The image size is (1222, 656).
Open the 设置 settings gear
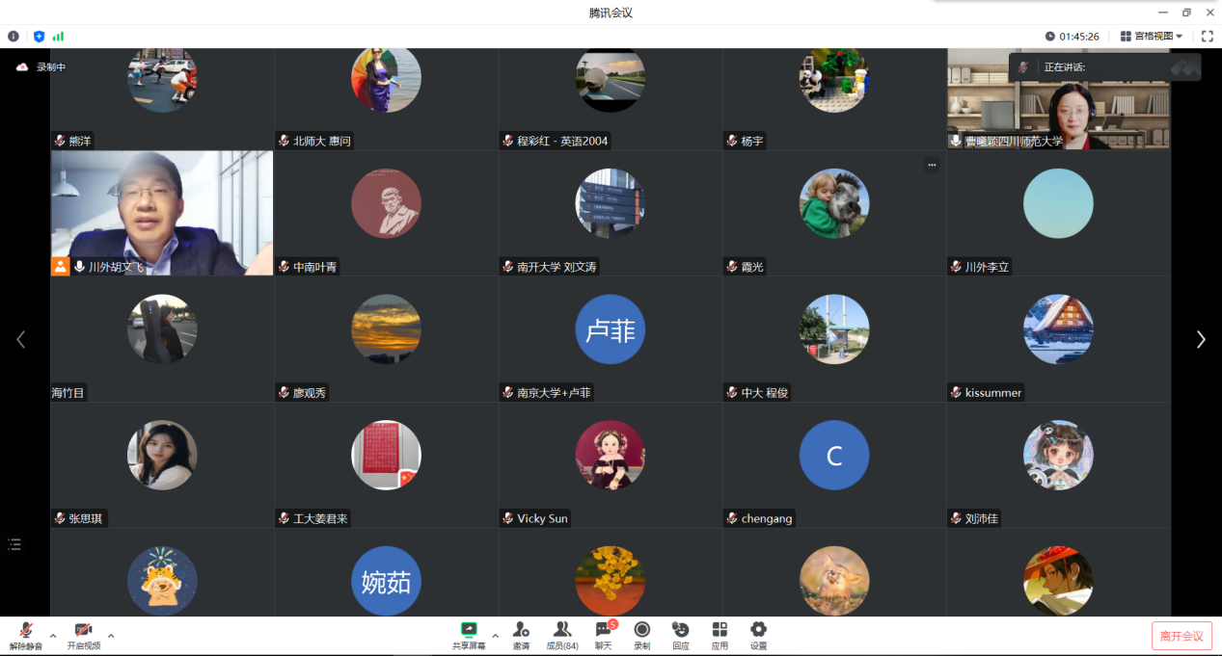pos(759,630)
